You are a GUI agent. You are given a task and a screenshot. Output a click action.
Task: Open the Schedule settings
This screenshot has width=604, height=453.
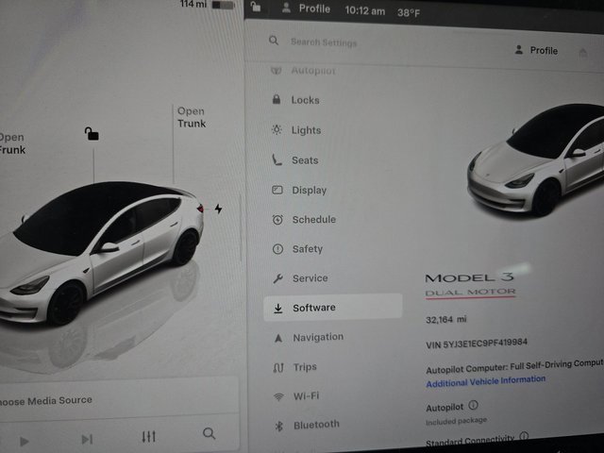point(314,220)
